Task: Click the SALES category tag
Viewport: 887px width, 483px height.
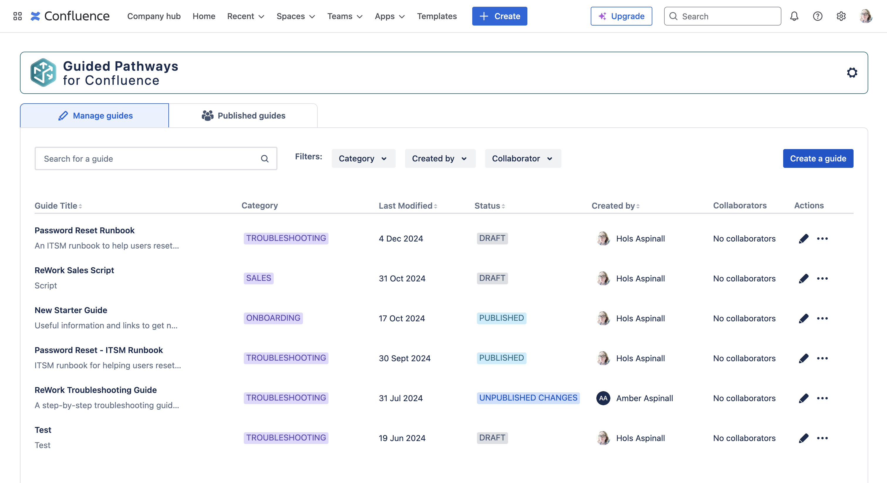Action: 259,278
